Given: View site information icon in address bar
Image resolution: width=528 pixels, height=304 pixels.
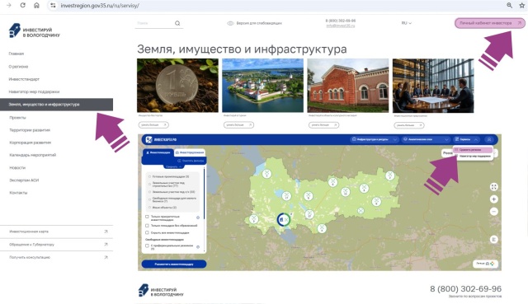Looking at the screenshot, I should pyautogui.click(x=53, y=6).
